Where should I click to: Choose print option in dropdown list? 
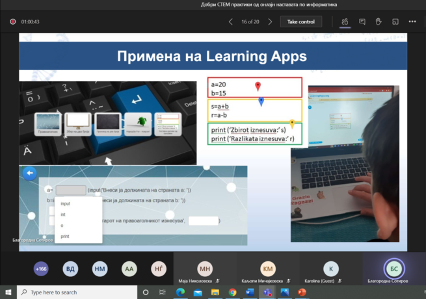[x=65, y=236]
